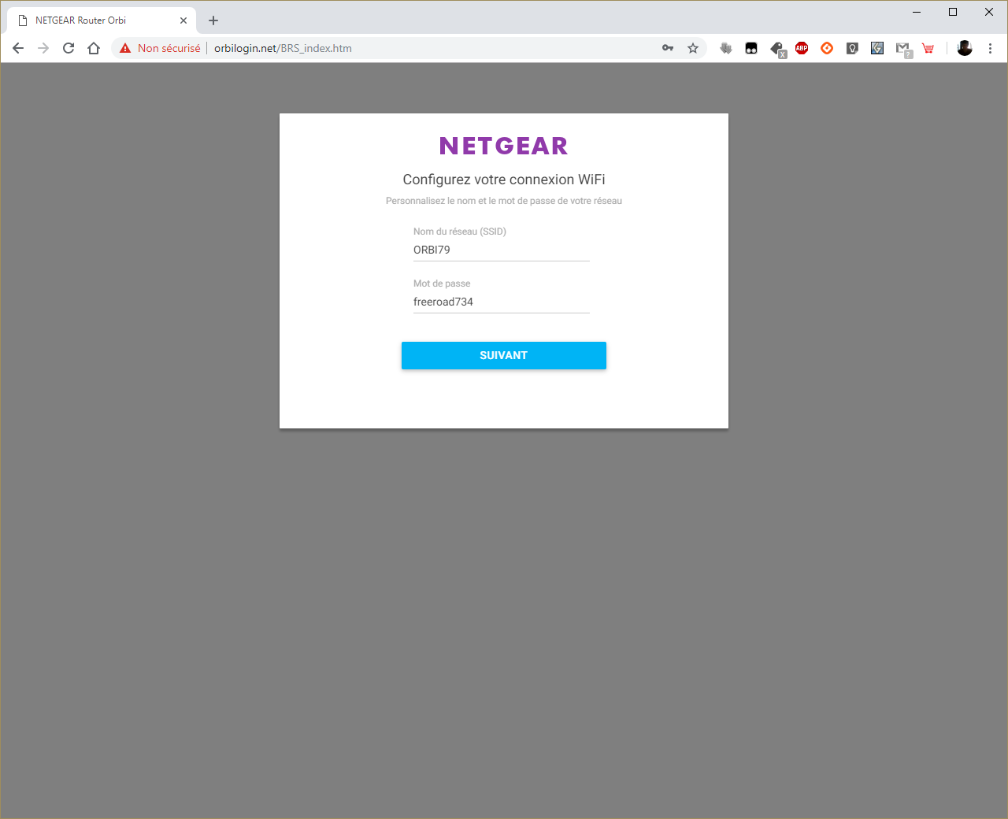Screen dimensions: 1008x819
Task: Click the 'Nom du réseau (SSID)' label
Action: click(x=460, y=232)
